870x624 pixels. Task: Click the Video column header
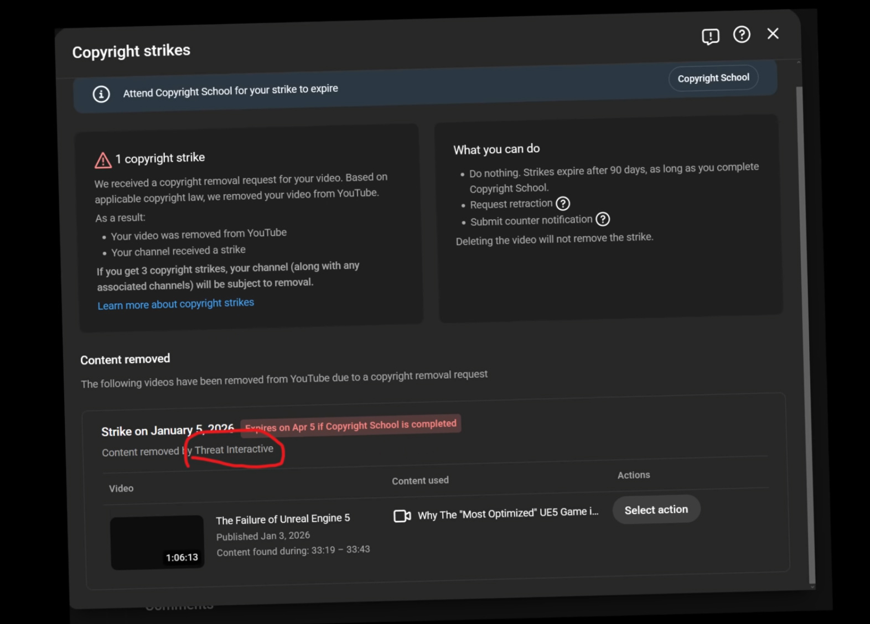(x=121, y=488)
